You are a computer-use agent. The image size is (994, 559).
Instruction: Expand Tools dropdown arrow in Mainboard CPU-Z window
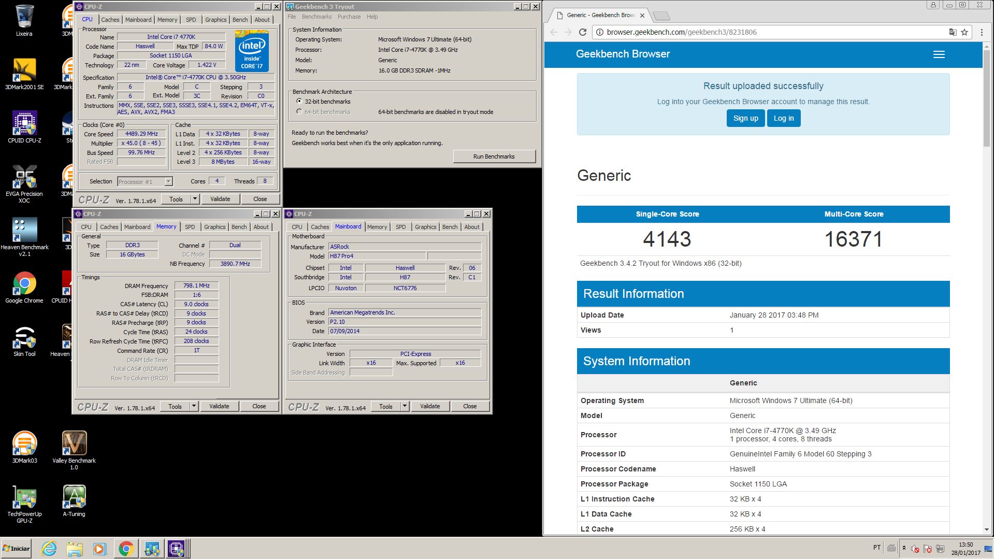405,406
